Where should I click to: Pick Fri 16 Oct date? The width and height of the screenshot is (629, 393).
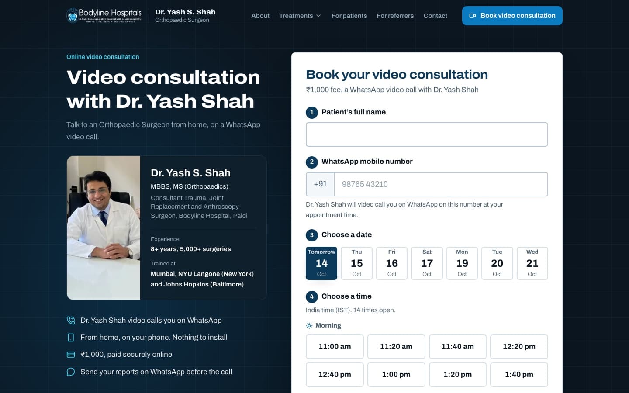click(392, 263)
